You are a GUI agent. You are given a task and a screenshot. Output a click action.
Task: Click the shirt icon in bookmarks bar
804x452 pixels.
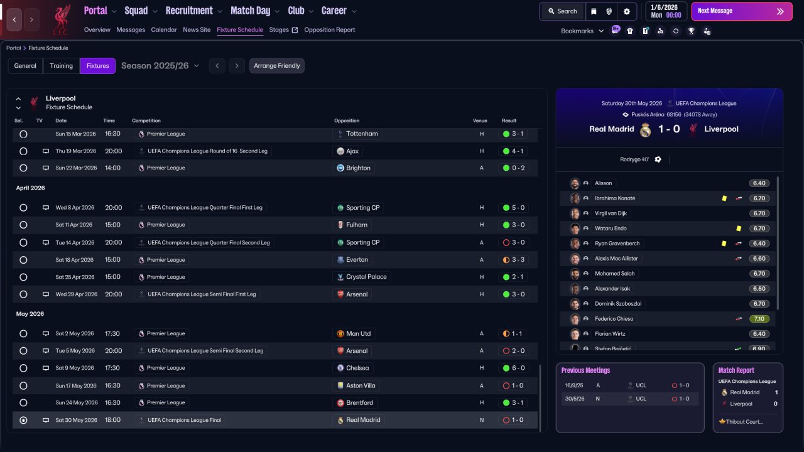click(630, 31)
